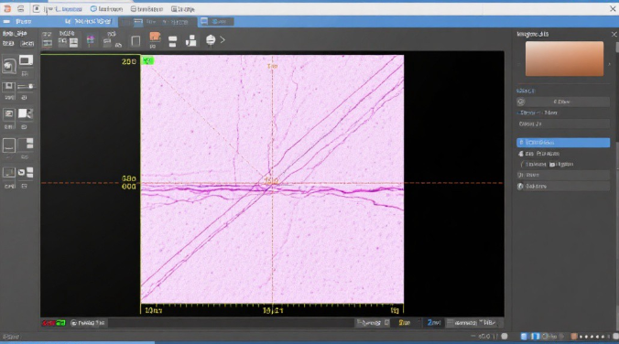Viewport: 619px width, 344px height.
Task: Open the menu with the grid window icon
Action: tap(183, 8)
